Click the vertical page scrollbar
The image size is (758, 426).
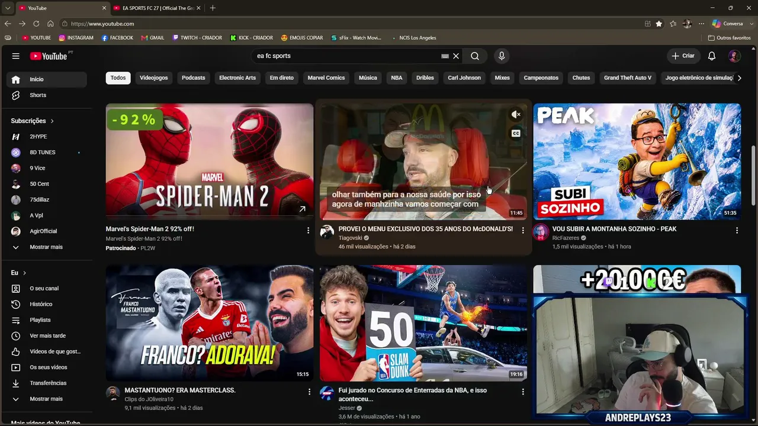[x=753, y=176]
